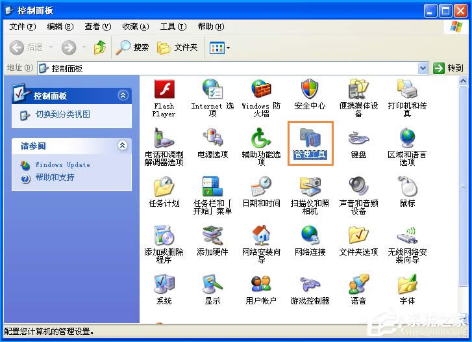This screenshot has height=342, width=472.
Task: Expand the address bar dropdown
Action: click(x=423, y=68)
